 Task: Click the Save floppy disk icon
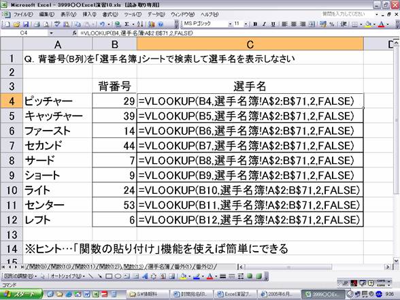pos(26,24)
